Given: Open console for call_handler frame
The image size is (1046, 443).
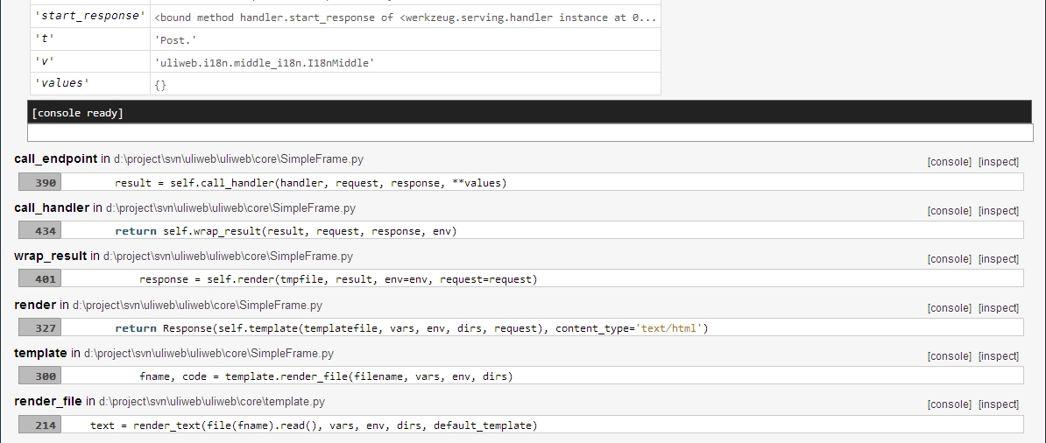Looking at the screenshot, I should [949, 211].
